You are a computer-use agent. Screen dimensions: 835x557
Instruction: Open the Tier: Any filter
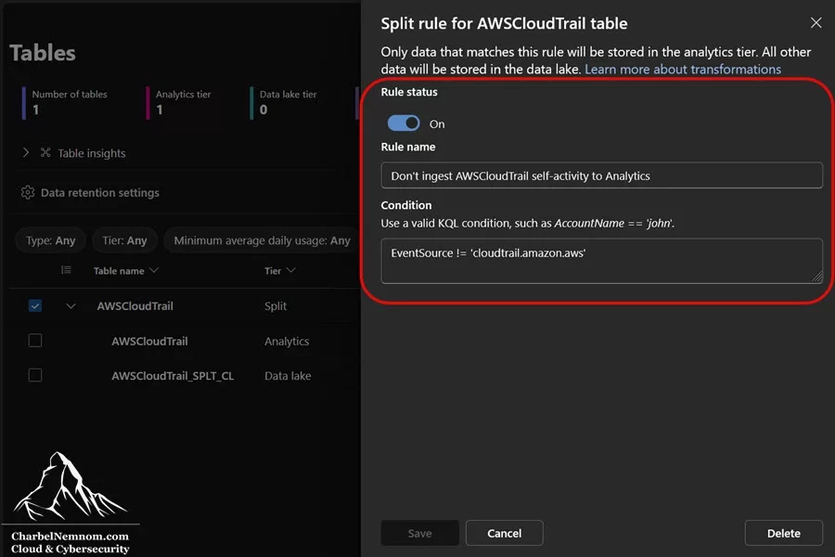[x=124, y=240]
